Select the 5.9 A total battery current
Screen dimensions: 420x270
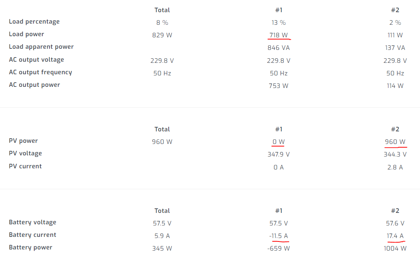[162, 236]
